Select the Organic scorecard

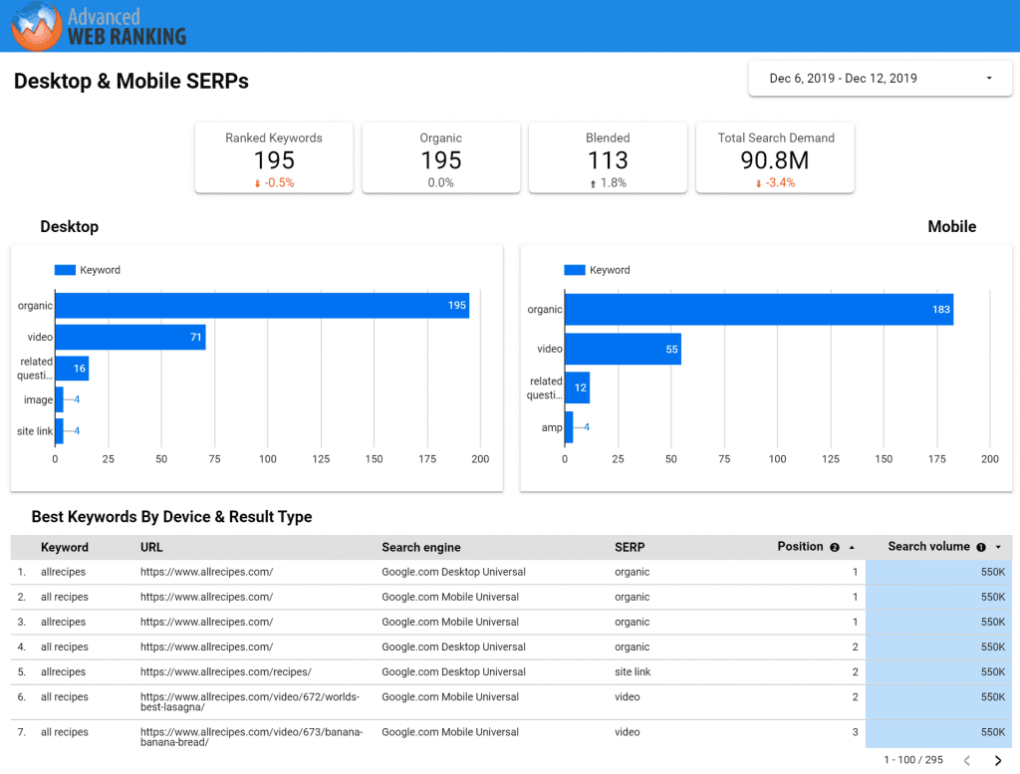click(x=441, y=158)
